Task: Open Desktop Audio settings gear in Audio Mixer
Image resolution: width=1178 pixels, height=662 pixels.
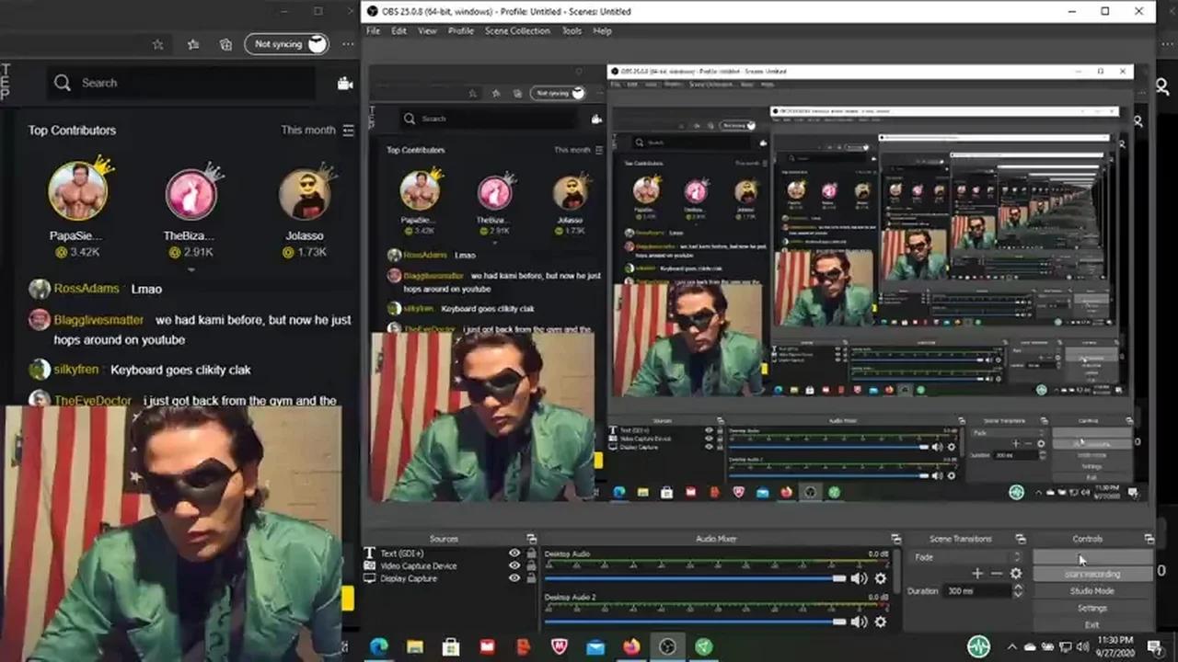Action: [x=880, y=578]
